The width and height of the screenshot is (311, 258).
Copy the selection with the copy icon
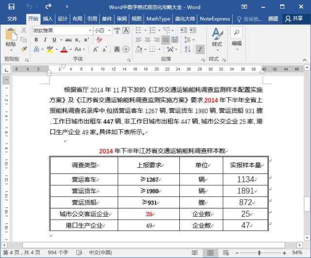pos(24,40)
